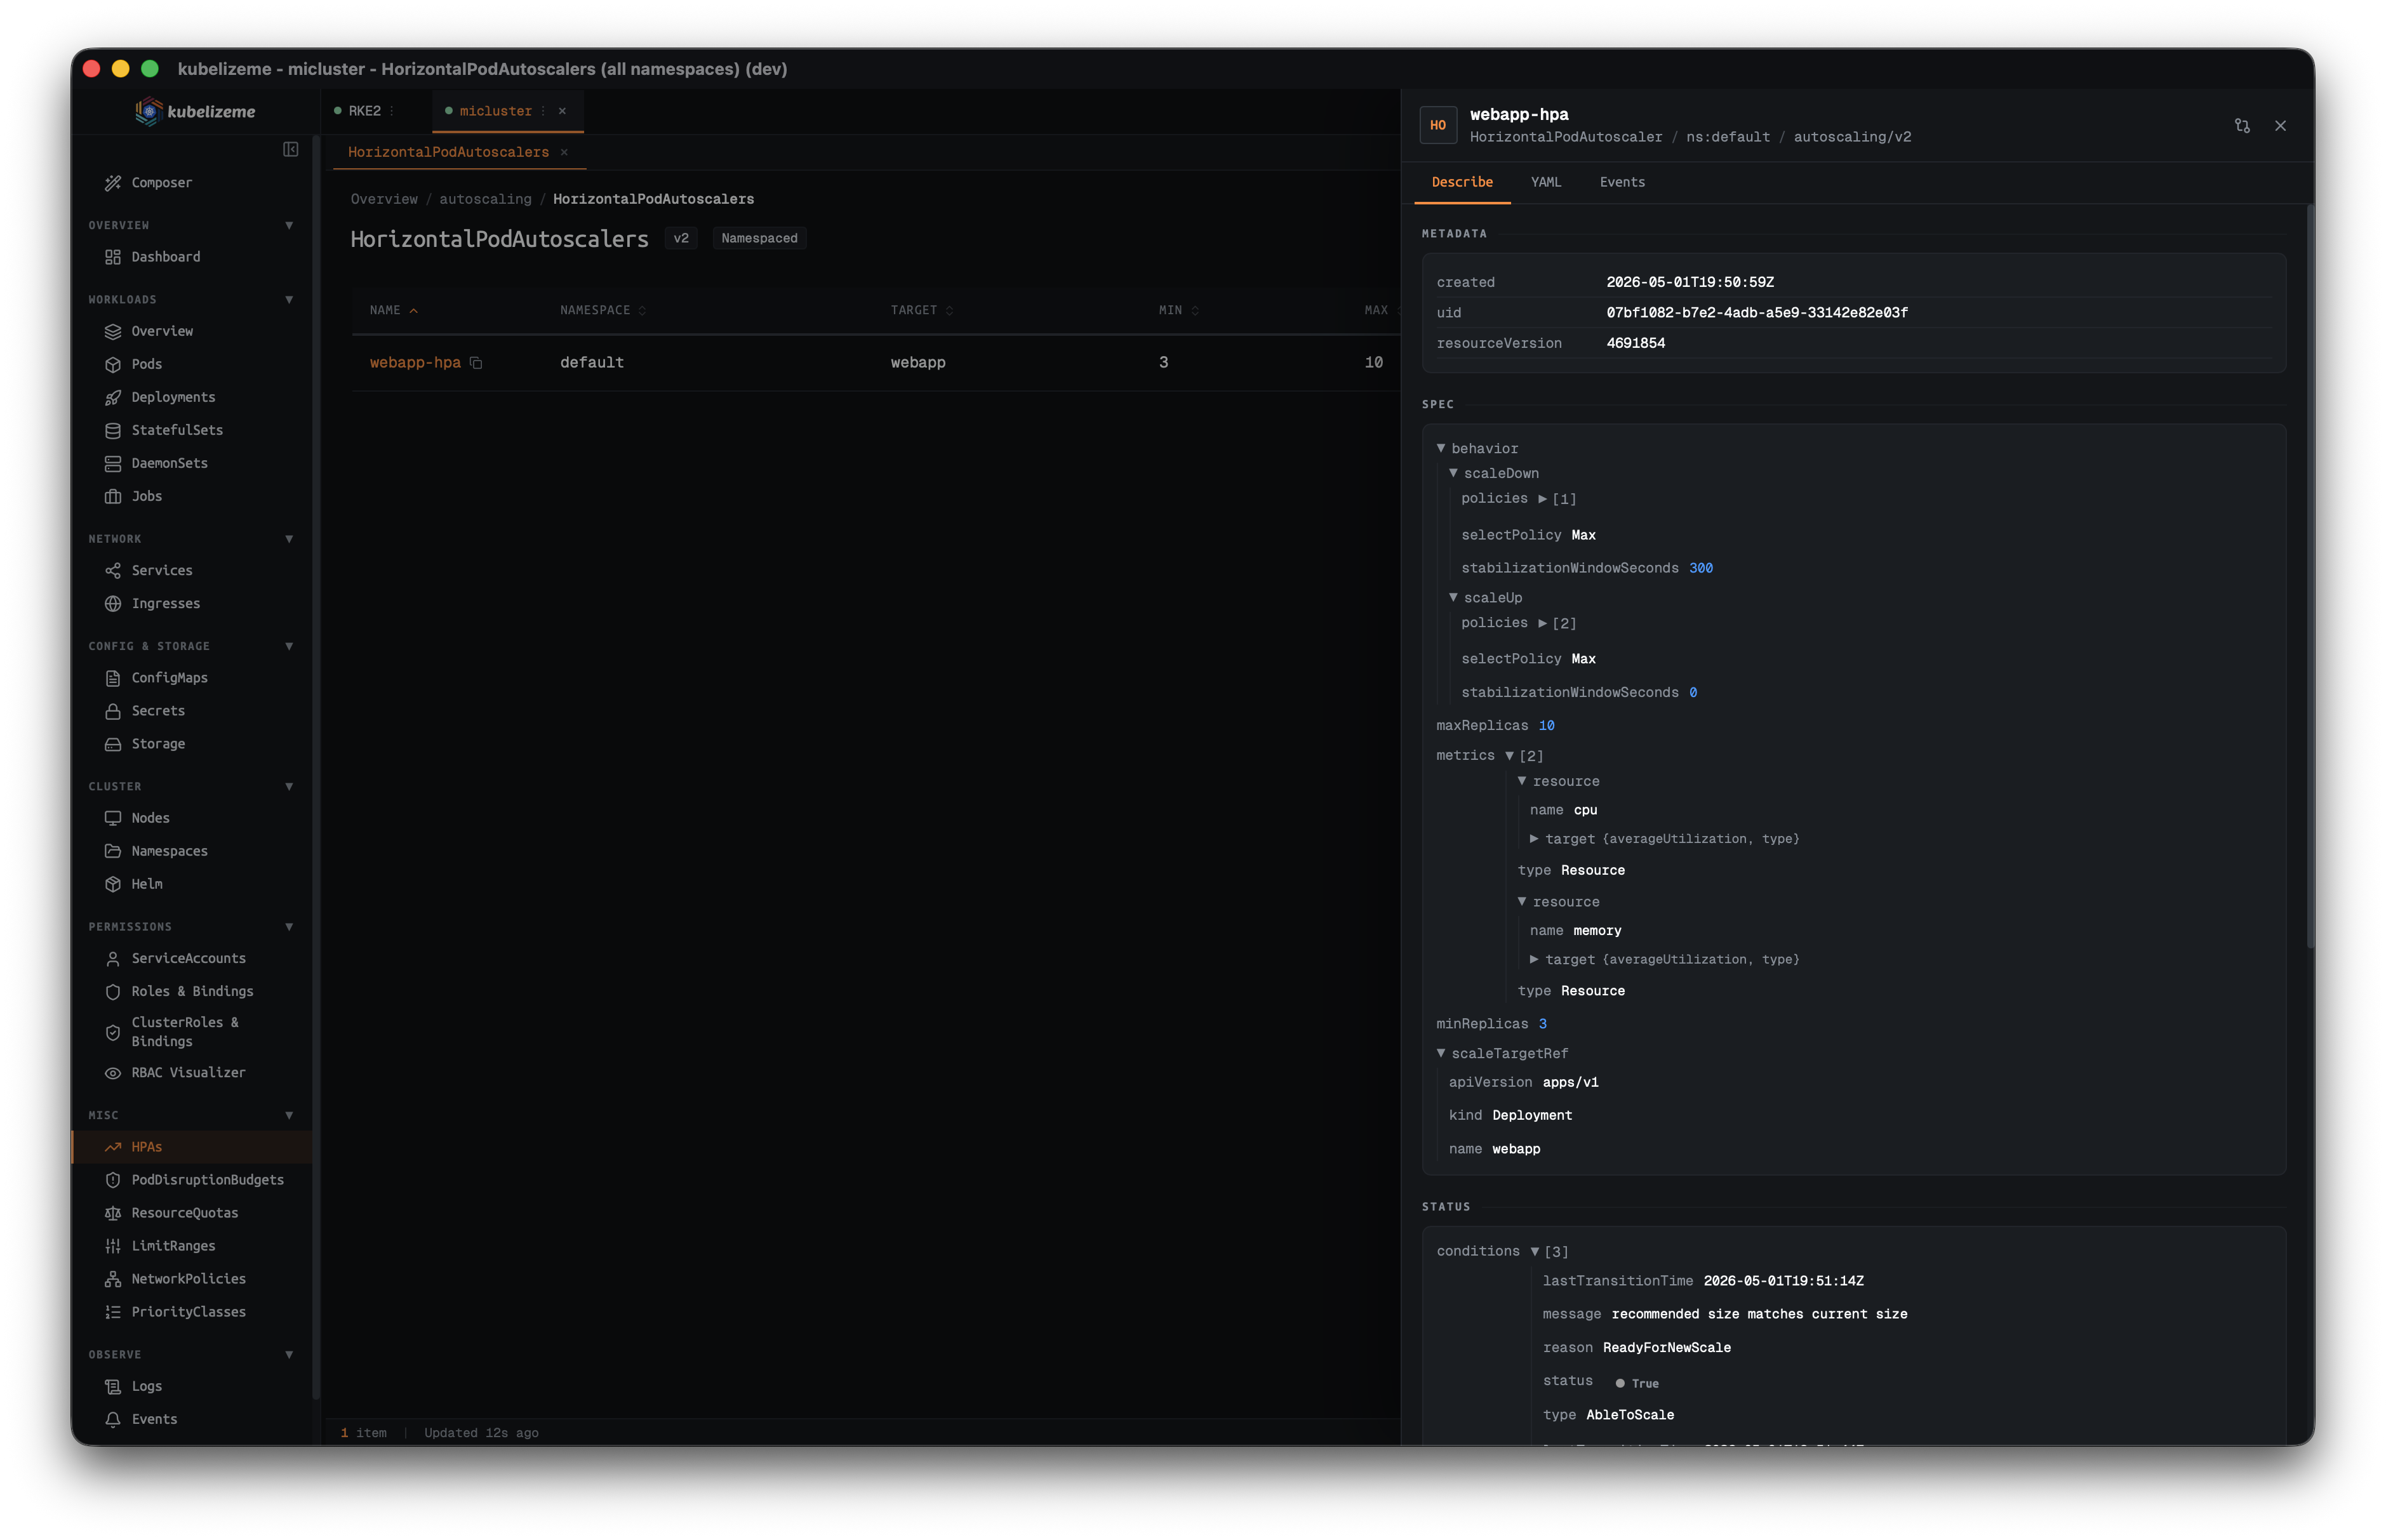2386x1540 pixels.
Task: Sort table by Min column
Action: point(1178,311)
